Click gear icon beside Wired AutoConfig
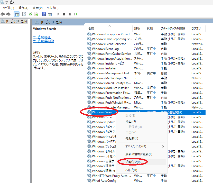 [x=89, y=180]
